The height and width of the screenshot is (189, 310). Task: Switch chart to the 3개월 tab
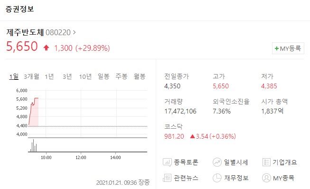point(31,76)
